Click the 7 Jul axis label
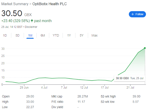The width and height of the screenshot is (150, 111). (64, 87)
